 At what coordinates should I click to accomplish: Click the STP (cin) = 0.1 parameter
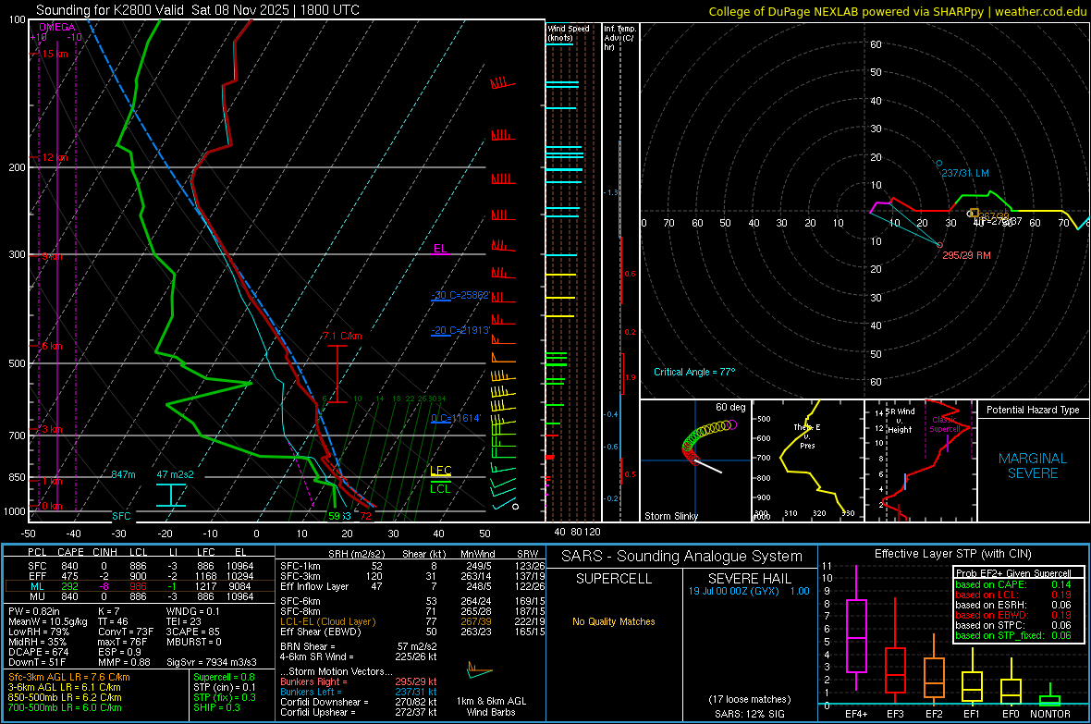pos(225,687)
